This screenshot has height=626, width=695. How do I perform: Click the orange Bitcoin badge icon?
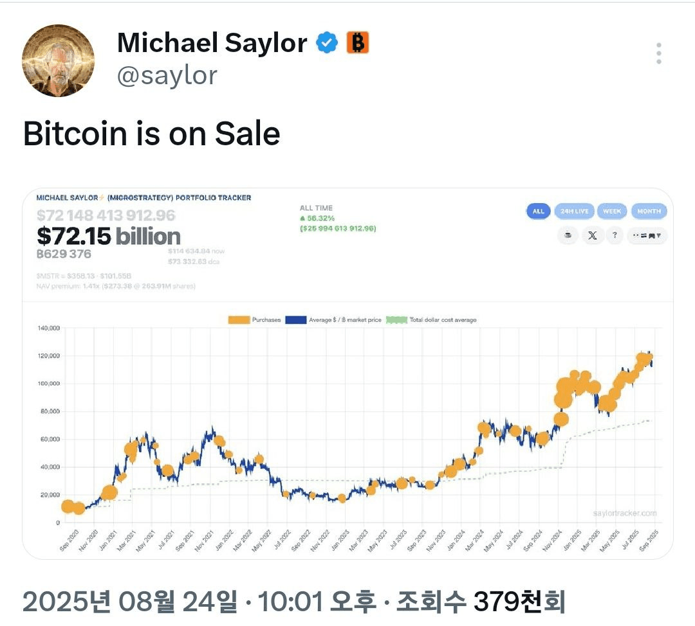[357, 42]
